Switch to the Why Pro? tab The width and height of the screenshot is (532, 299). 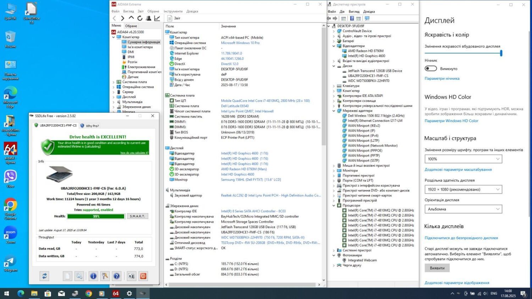click(90, 126)
